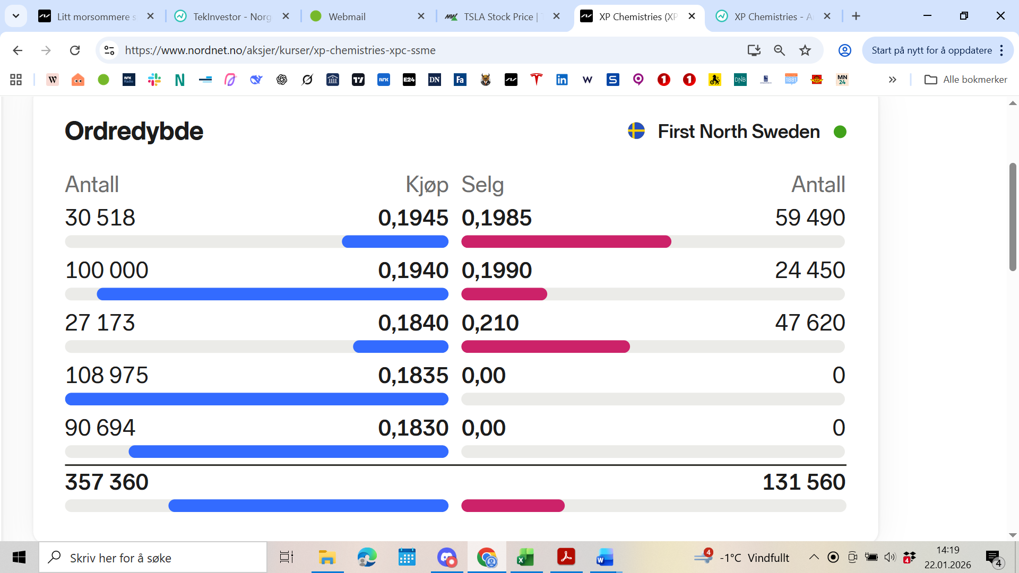Viewport: 1019px width, 573px height.
Task: Click the page vertical scrollbar thumb
Action: pyautogui.click(x=1013, y=218)
